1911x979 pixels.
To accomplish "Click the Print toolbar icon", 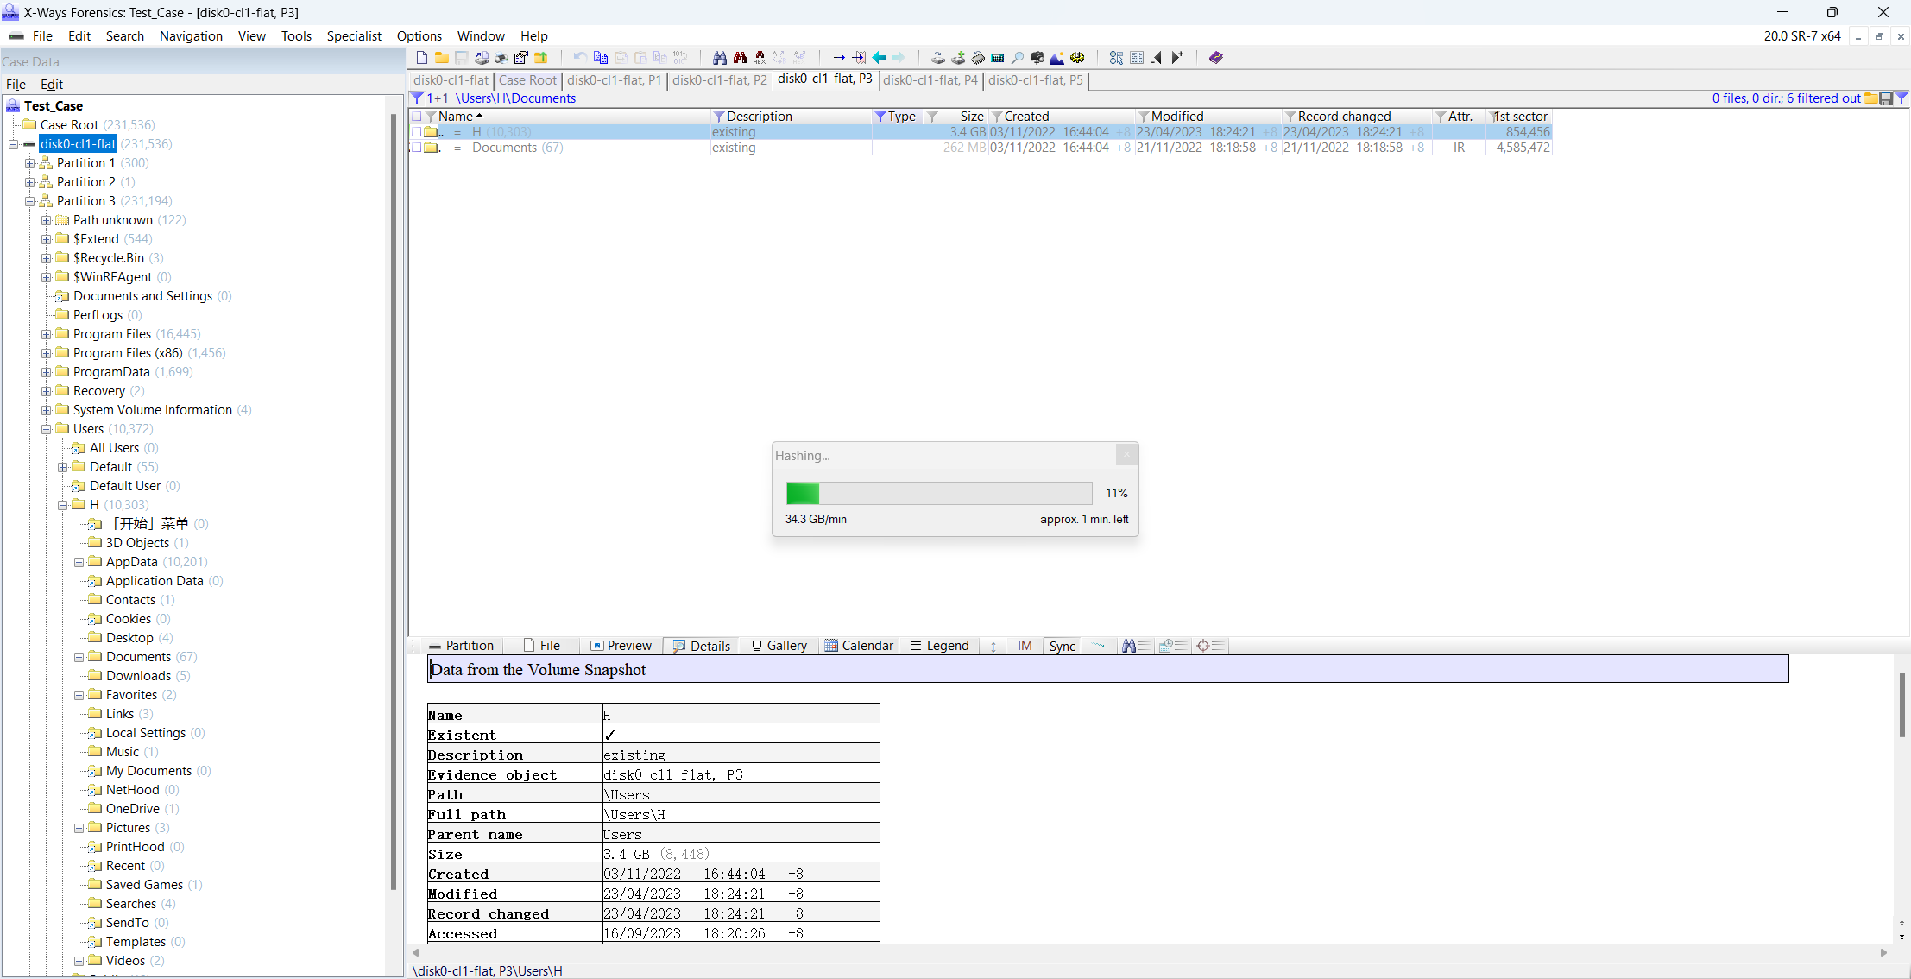I will tap(501, 58).
